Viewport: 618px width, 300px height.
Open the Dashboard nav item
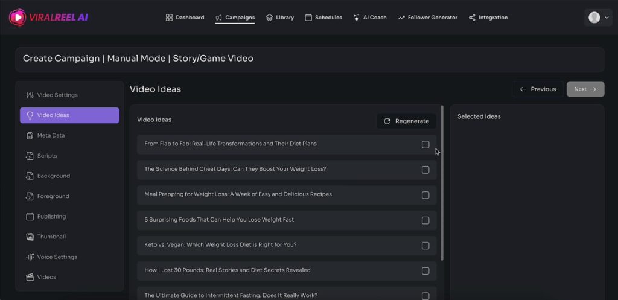(x=185, y=18)
